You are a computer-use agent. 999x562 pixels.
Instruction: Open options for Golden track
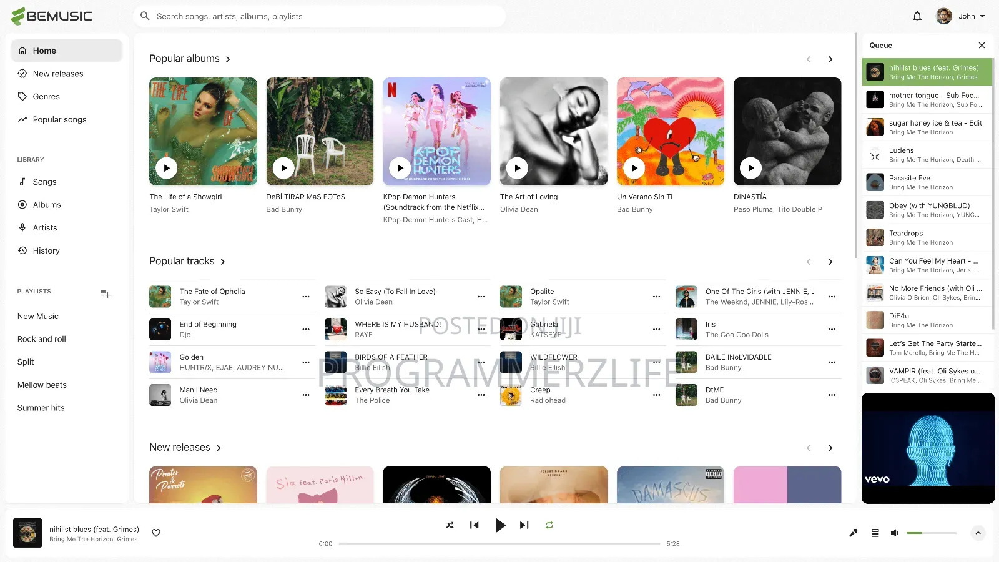306,362
